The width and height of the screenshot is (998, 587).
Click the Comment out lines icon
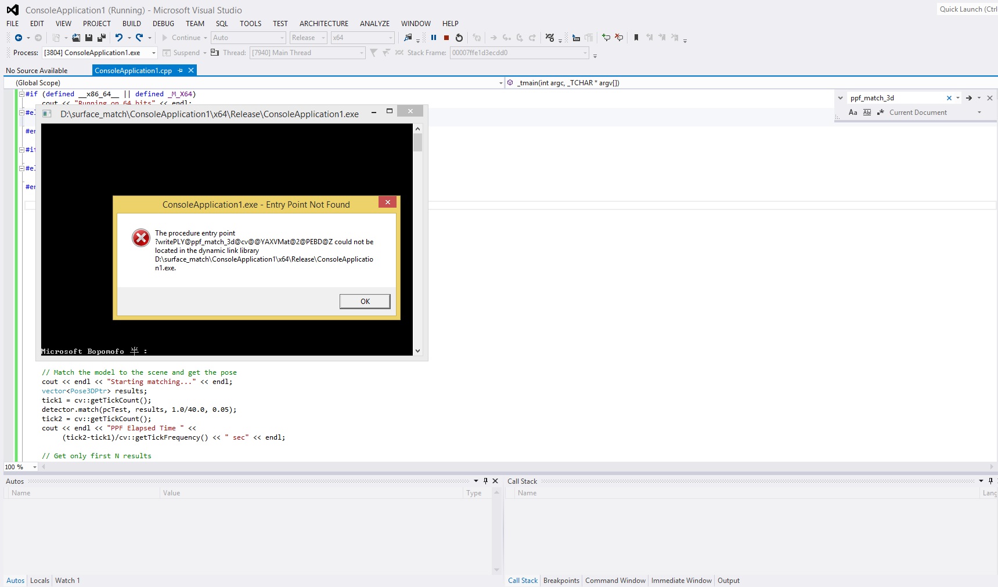(606, 38)
